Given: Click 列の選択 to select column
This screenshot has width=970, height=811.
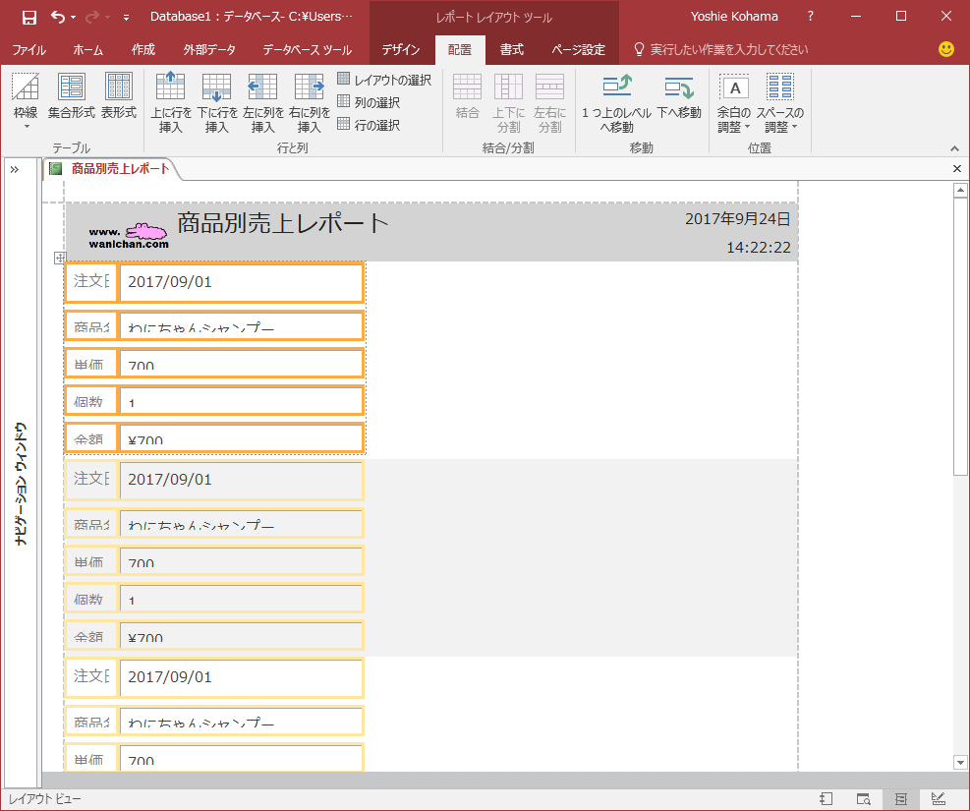Looking at the screenshot, I should pos(369,102).
